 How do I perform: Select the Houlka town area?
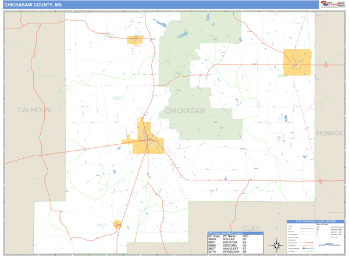click(135, 40)
